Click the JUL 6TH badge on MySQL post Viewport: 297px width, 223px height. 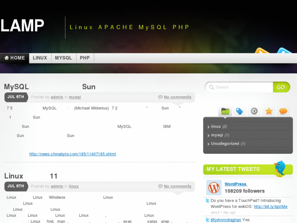coord(16,97)
